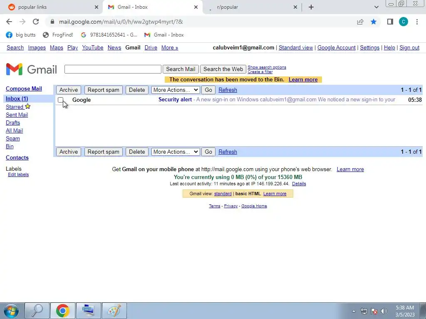
Task: Open the Security alert email subject
Action: 175,100
